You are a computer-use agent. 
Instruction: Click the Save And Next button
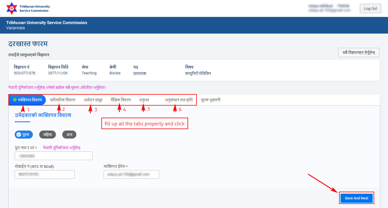click(357, 198)
